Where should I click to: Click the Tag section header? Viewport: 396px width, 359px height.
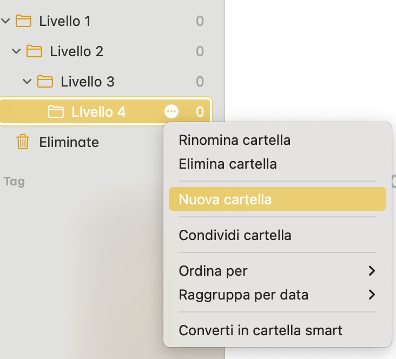(15, 182)
